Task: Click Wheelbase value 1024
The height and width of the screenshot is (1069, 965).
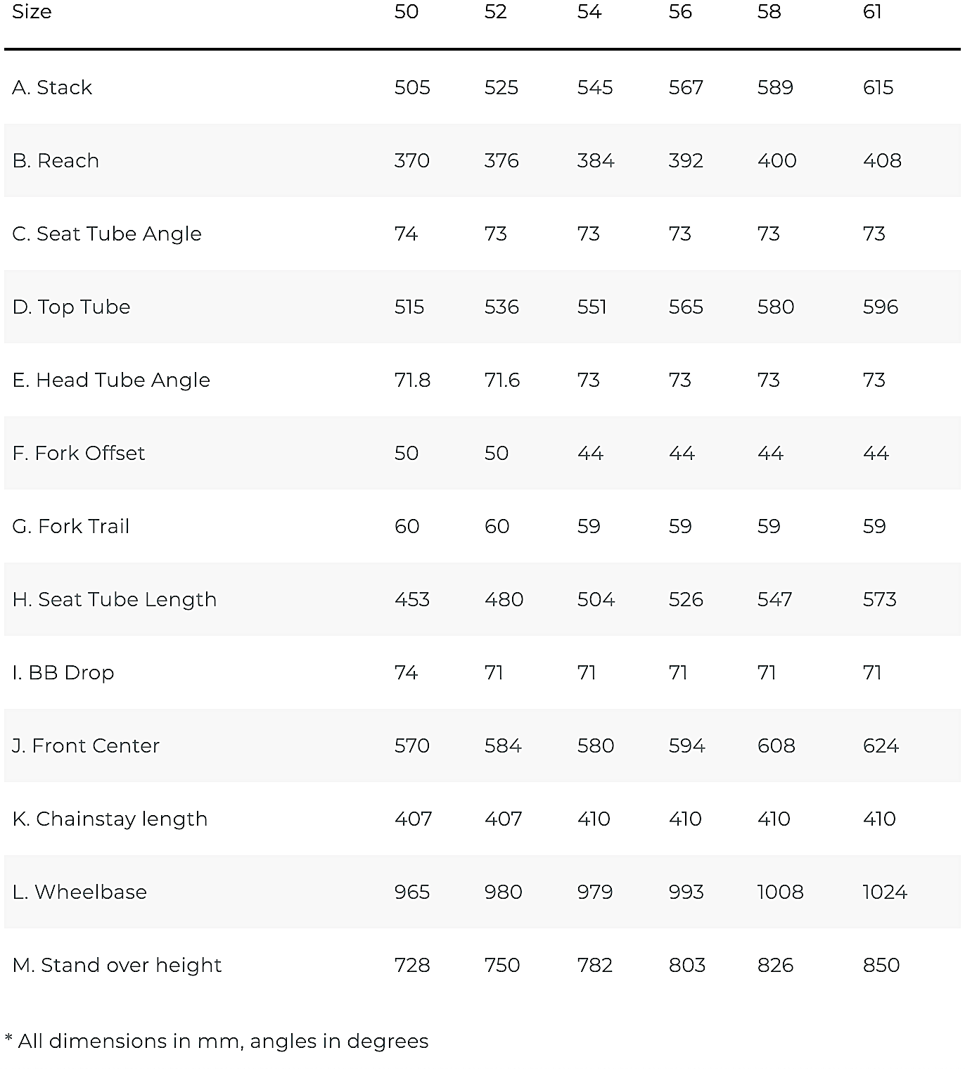Action: (885, 892)
